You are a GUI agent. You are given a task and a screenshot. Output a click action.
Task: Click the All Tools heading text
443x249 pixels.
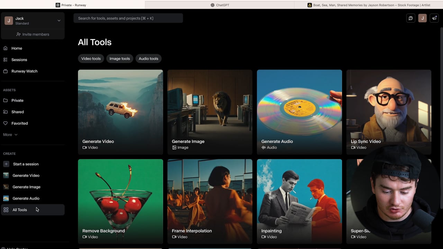tap(94, 42)
